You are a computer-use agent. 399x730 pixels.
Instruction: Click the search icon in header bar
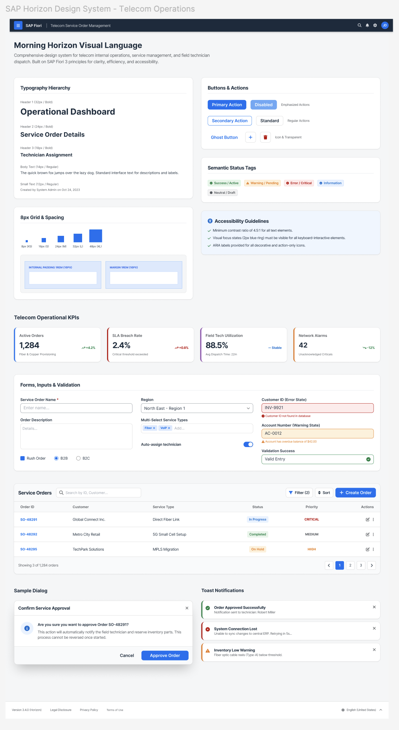[359, 25]
